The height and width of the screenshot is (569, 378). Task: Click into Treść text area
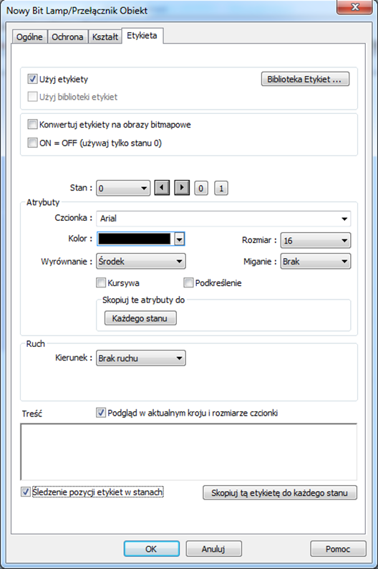[x=189, y=451]
